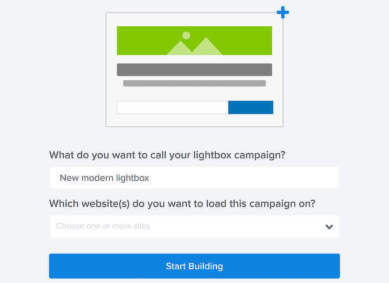Click the 'What do you want to call' label
The height and width of the screenshot is (283, 389).
[168, 155]
